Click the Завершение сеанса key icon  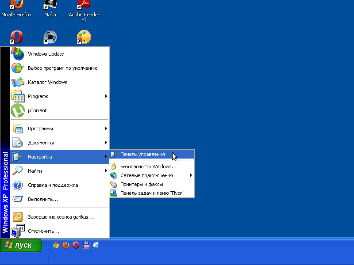coord(18,217)
